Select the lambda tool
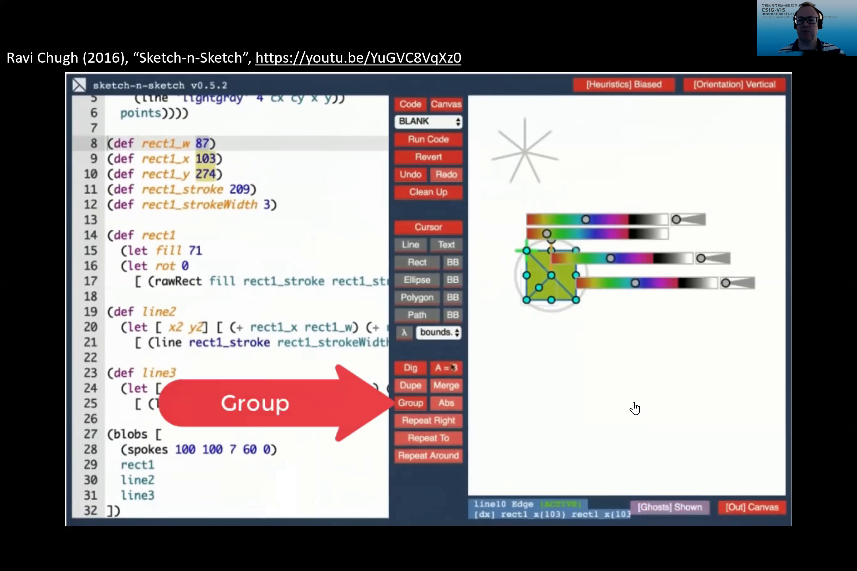This screenshot has width=857, height=571. point(404,332)
